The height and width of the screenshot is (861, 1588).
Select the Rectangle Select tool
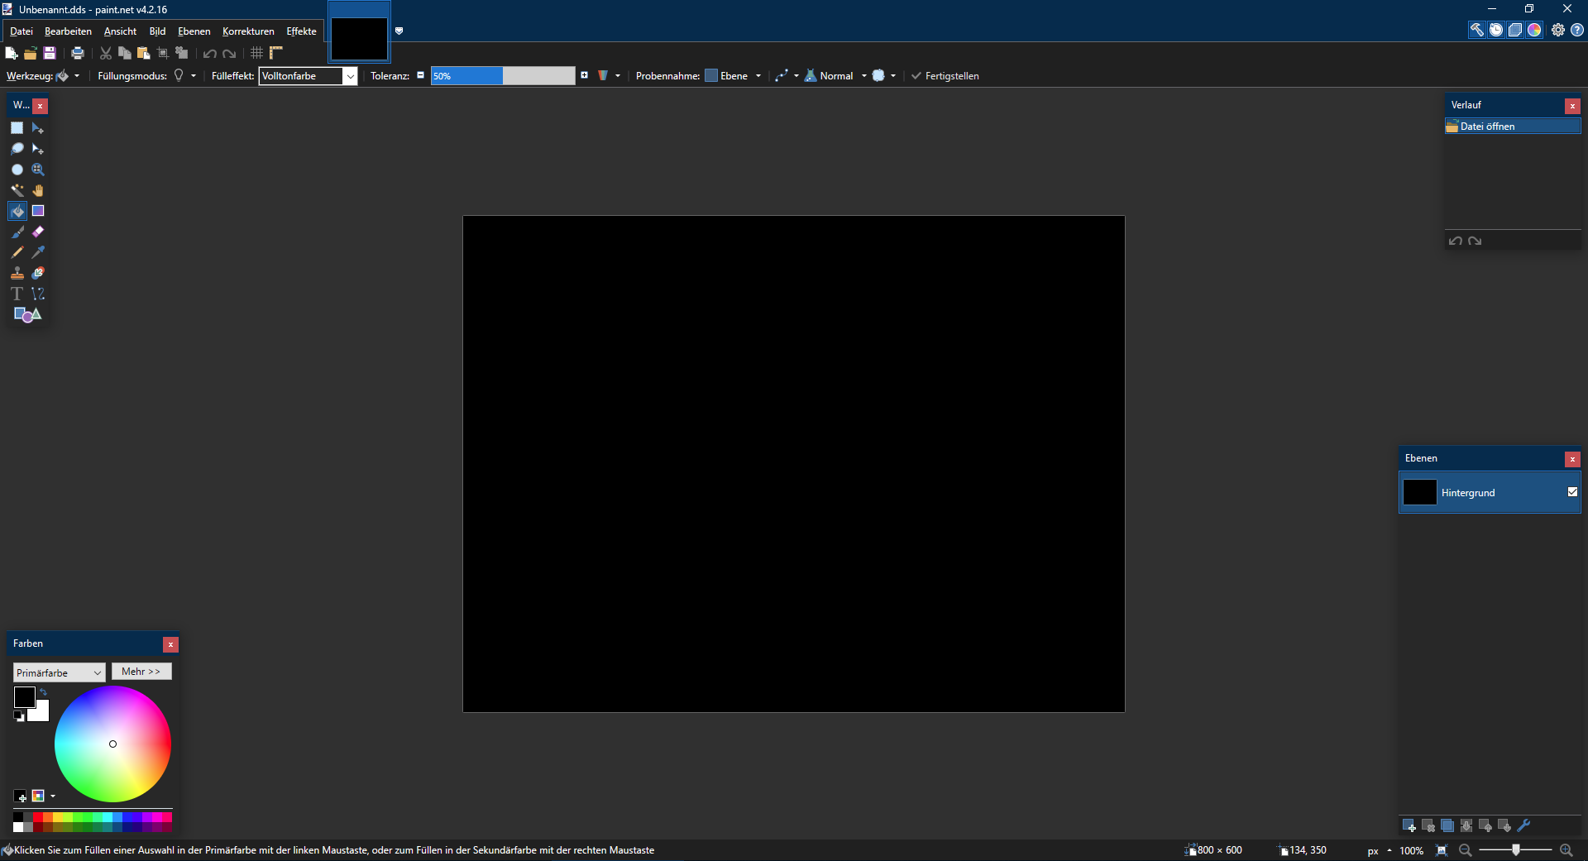(17, 128)
